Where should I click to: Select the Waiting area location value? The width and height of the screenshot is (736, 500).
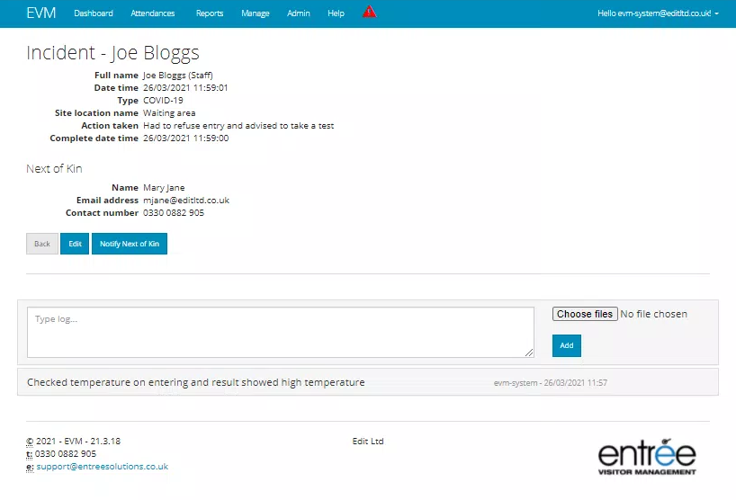pos(169,113)
